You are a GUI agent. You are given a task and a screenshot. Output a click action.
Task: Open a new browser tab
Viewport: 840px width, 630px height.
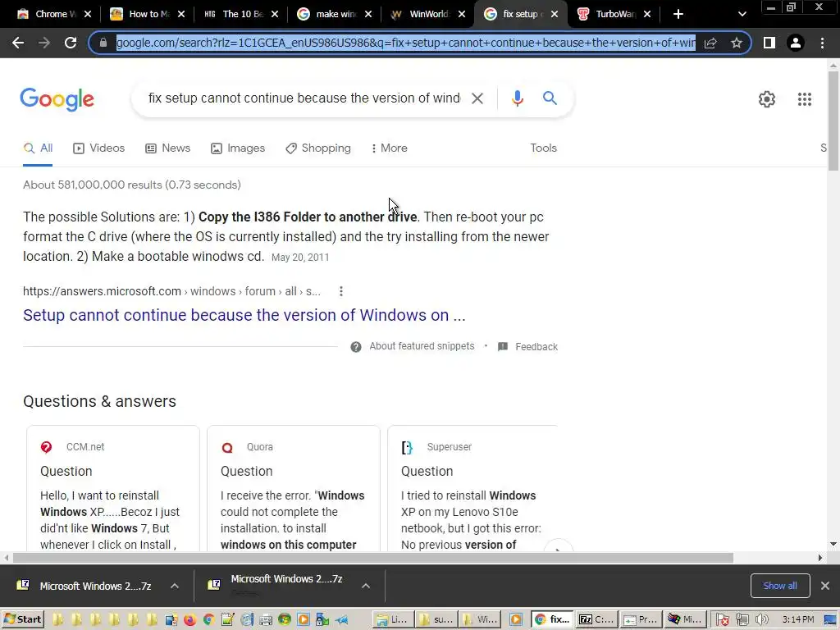point(678,14)
